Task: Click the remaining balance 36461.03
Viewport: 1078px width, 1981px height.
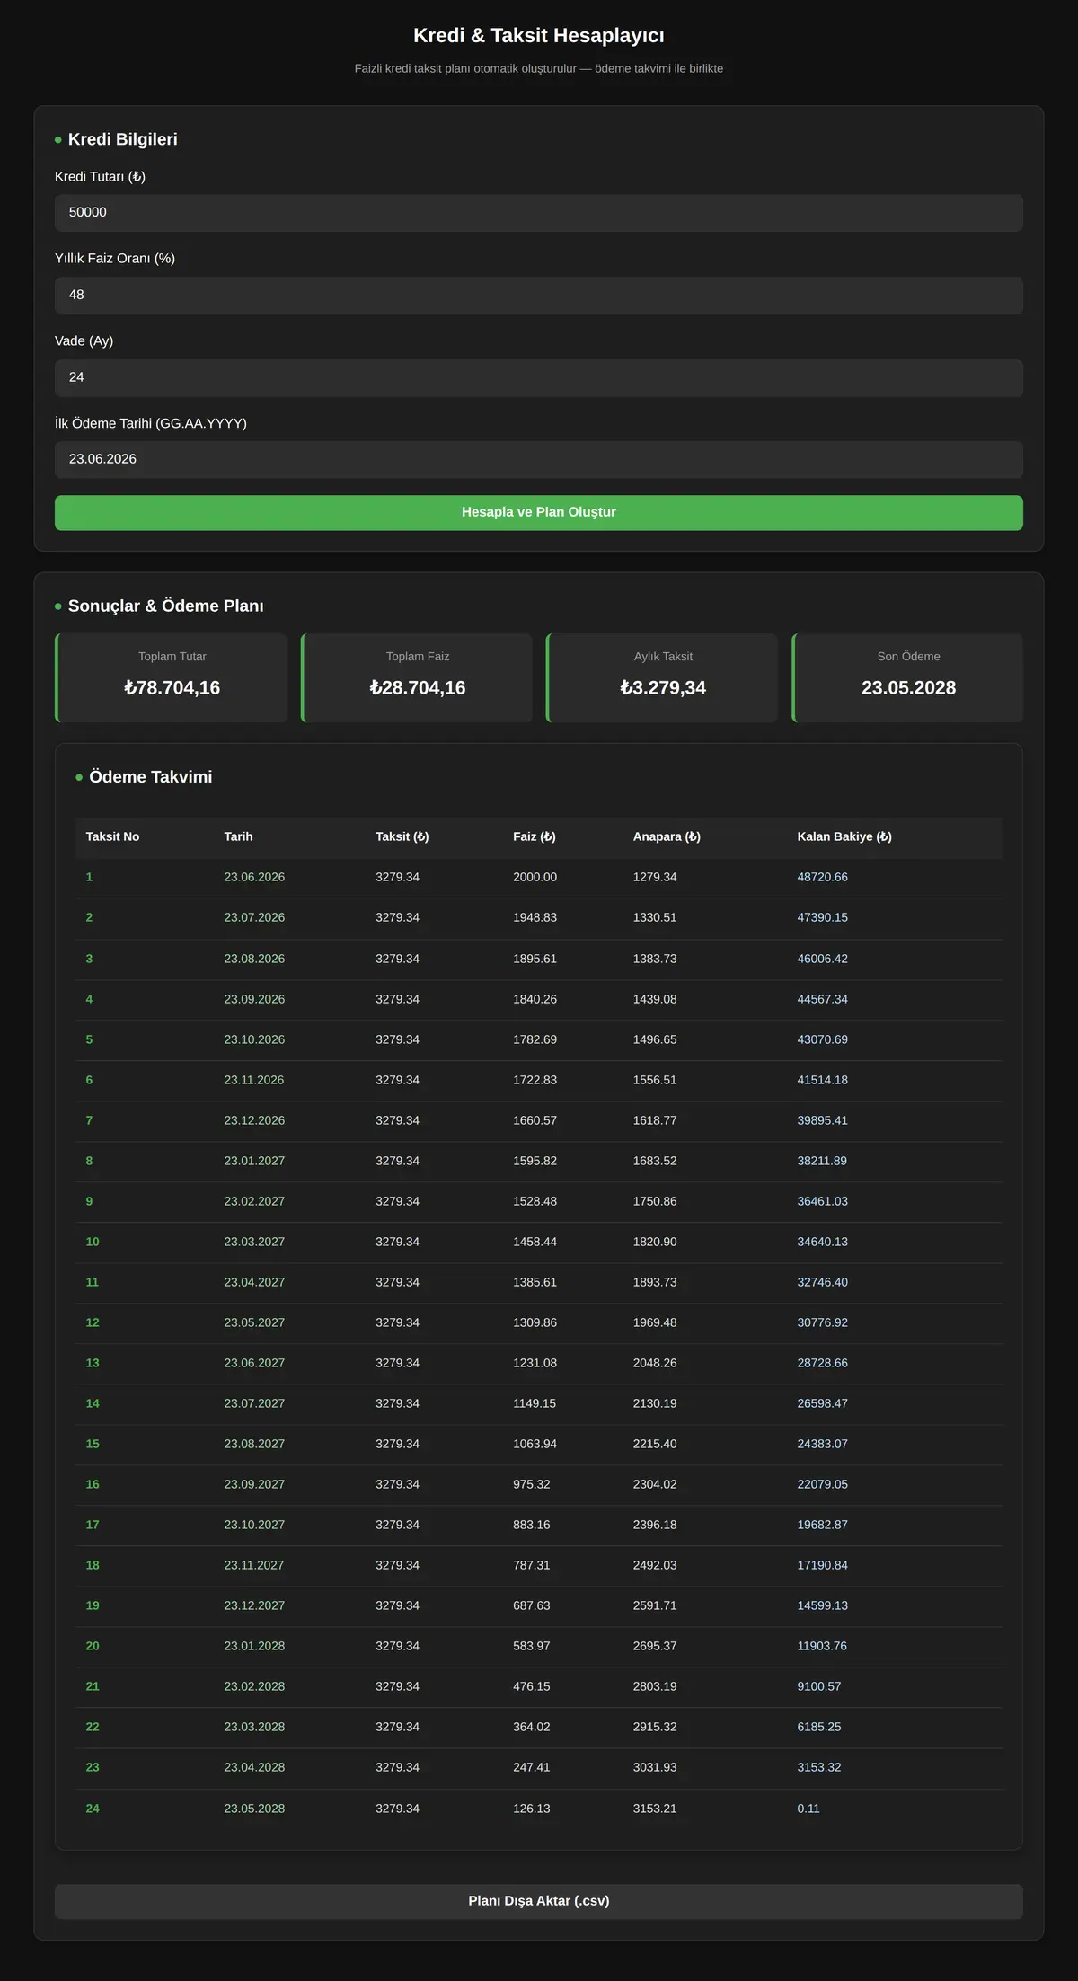Action: point(822,1201)
